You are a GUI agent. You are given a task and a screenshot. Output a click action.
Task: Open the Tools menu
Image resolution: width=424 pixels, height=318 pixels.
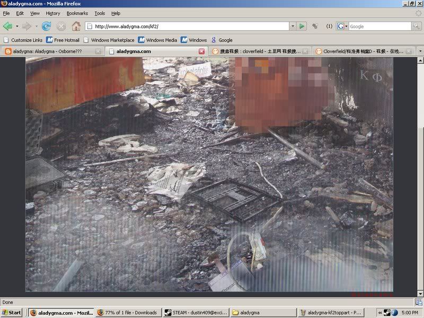tap(100, 13)
